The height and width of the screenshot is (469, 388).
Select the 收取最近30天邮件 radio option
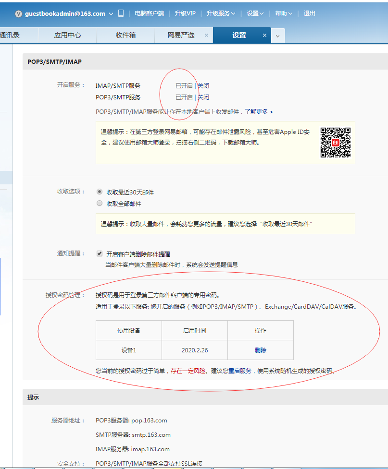(x=100, y=192)
